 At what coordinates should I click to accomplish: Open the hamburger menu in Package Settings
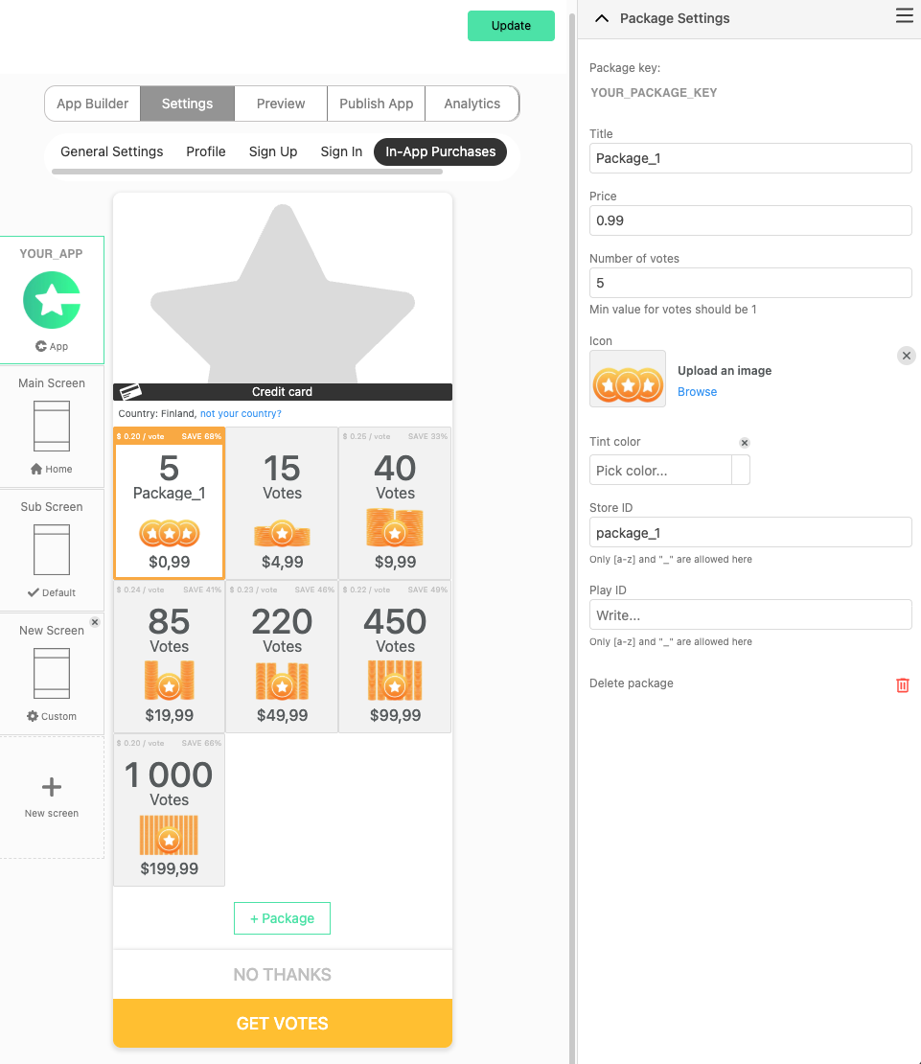click(903, 15)
